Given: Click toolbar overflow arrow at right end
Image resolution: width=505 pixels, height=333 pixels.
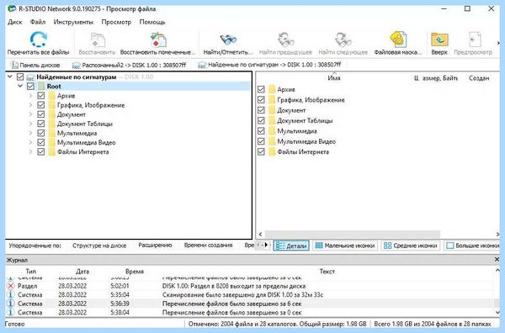Looking at the screenshot, I should [498, 43].
